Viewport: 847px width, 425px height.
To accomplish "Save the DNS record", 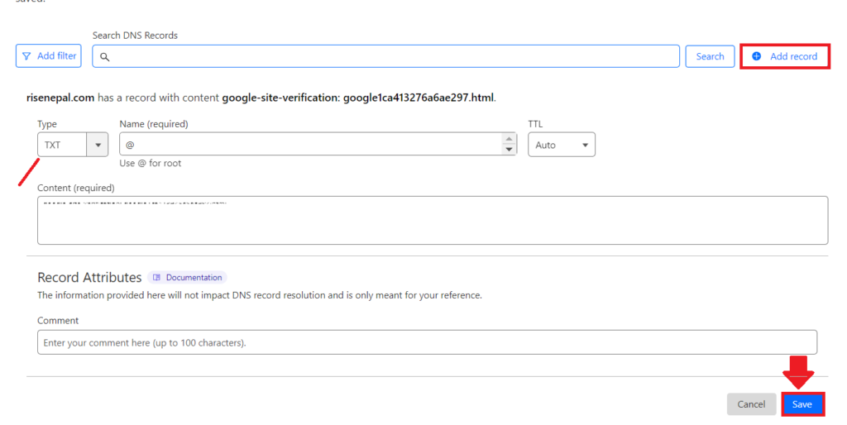I will [x=802, y=404].
